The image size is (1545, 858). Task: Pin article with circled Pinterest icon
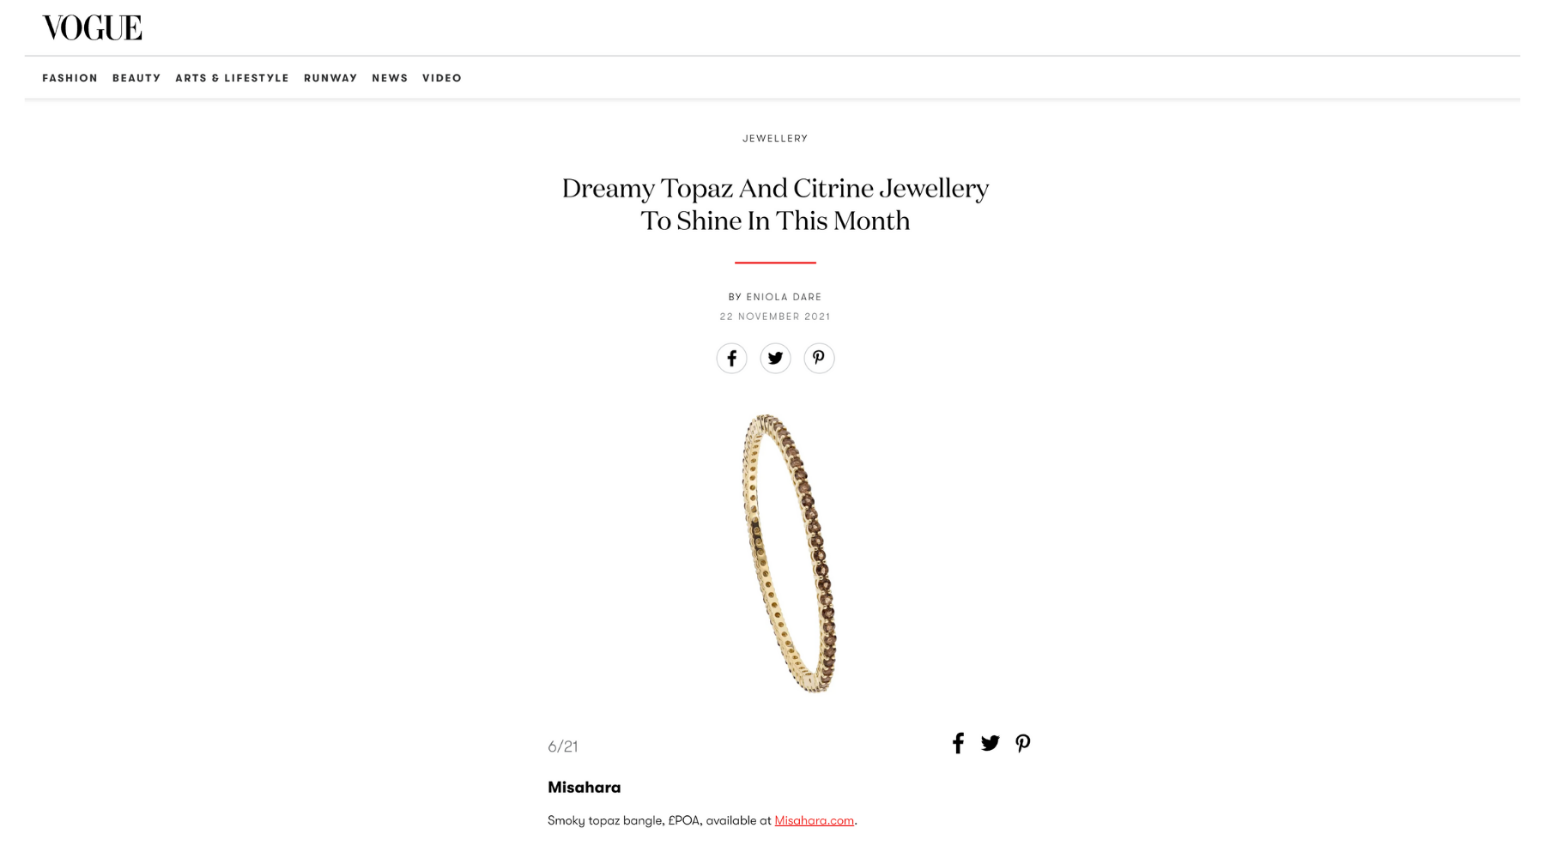[819, 358]
